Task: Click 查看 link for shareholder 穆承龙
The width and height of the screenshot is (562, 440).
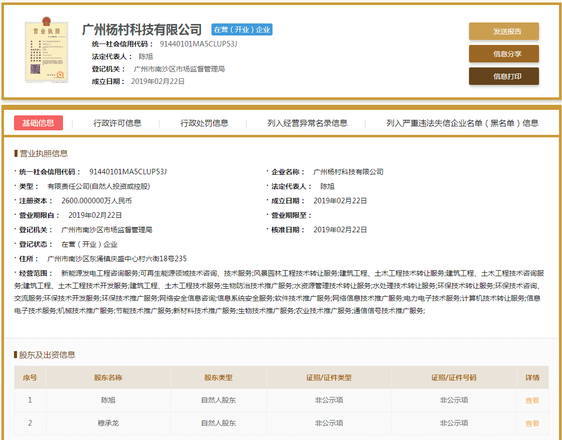Action: click(x=532, y=423)
